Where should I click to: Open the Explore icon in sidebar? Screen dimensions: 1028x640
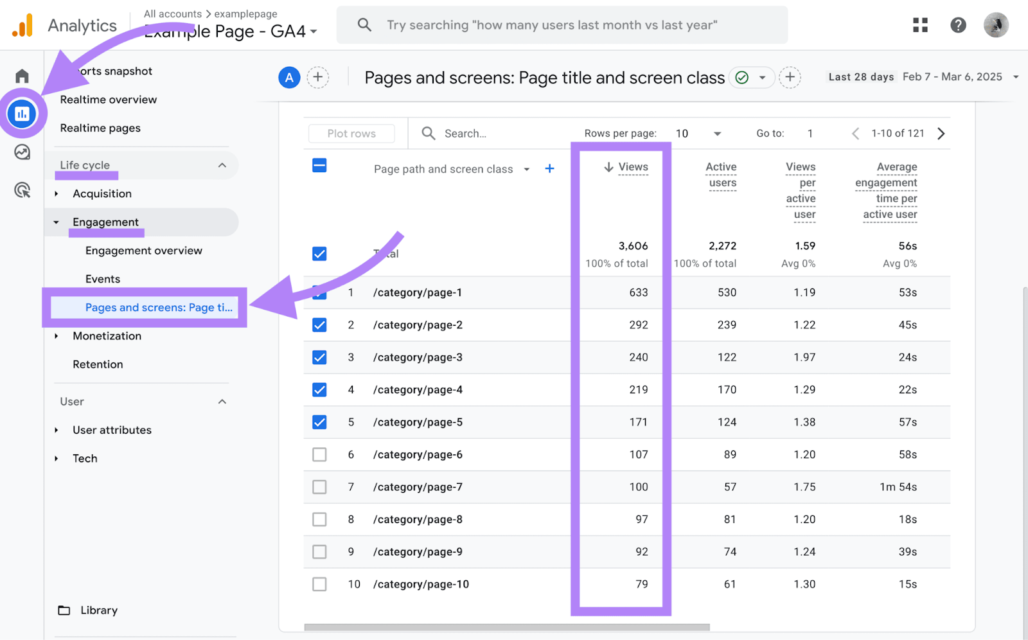(22, 152)
